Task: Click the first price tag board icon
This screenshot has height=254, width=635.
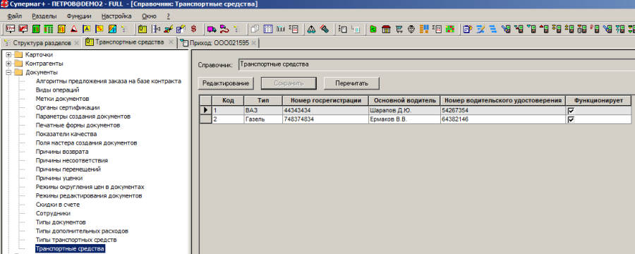Action: (10, 29)
